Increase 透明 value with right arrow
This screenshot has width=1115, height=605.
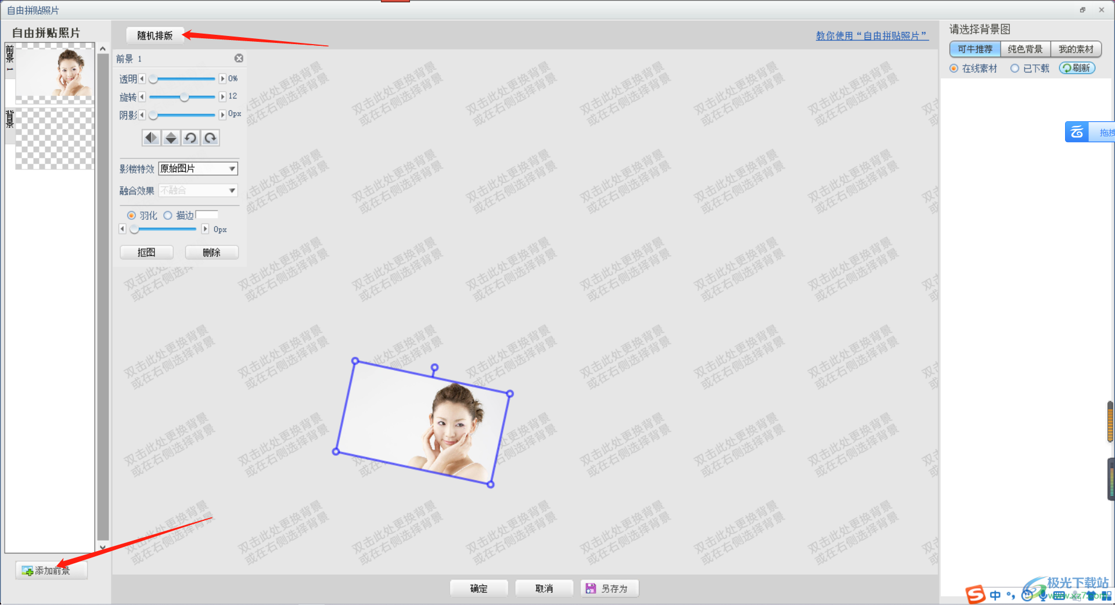(222, 79)
